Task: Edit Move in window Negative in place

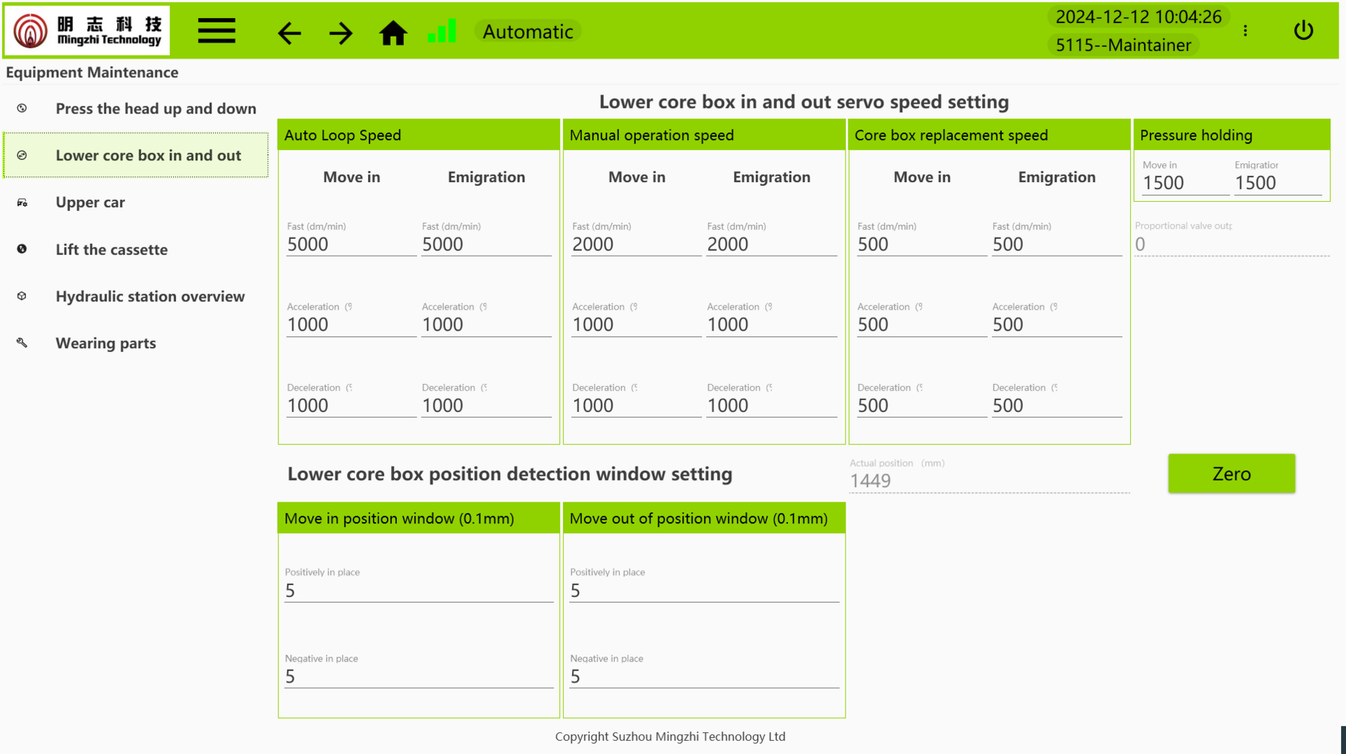Action: click(419, 677)
